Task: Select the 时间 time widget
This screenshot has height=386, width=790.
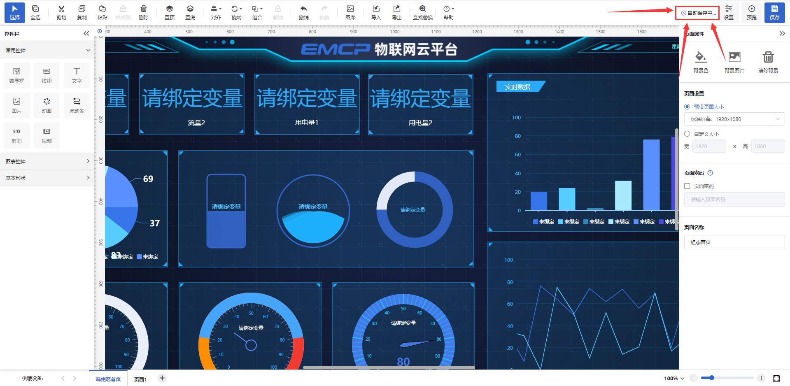Action: pyautogui.click(x=16, y=136)
